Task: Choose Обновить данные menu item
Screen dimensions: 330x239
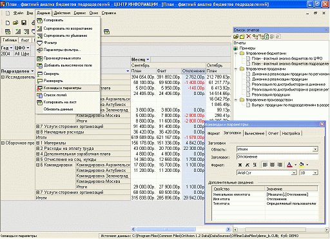Action: coord(68,109)
